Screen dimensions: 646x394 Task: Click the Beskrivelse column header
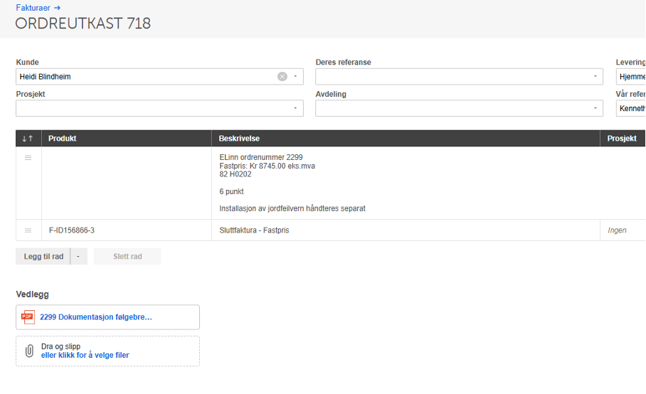pos(239,139)
